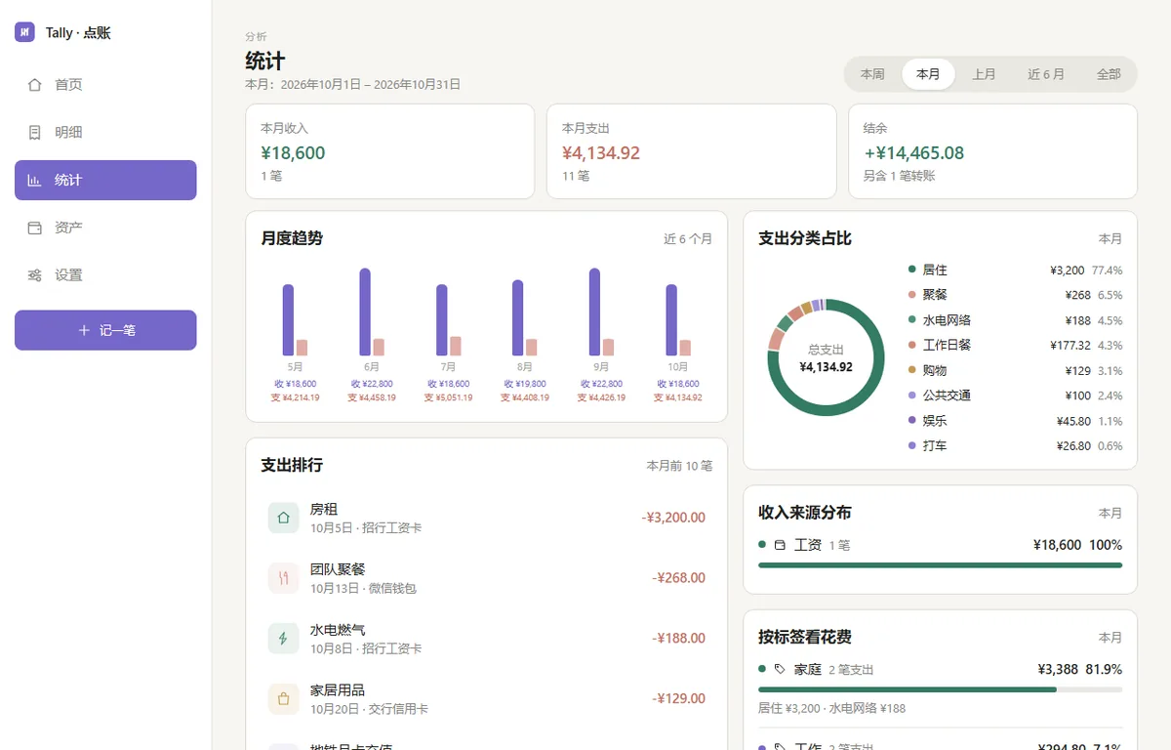Click the 公共交通 legend row
This screenshot has height=750, width=1171.
[x=1015, y=396]
